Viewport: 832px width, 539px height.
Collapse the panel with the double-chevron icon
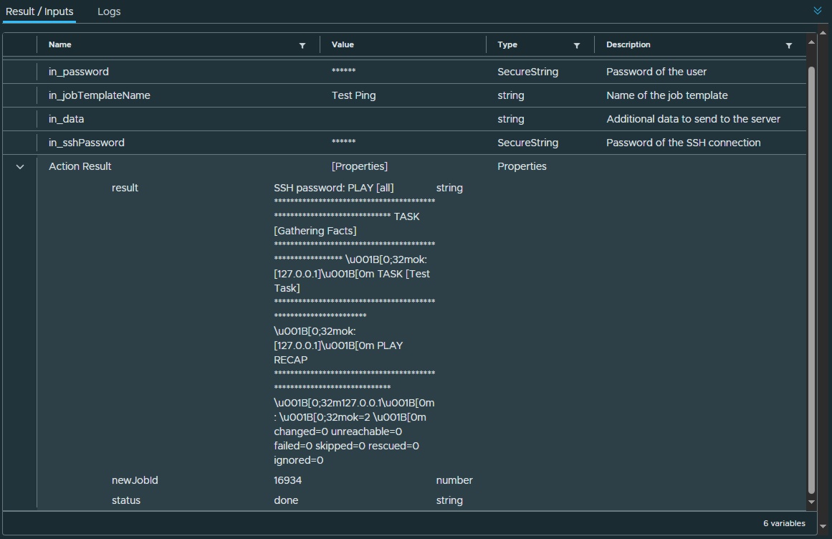[816, 11]
